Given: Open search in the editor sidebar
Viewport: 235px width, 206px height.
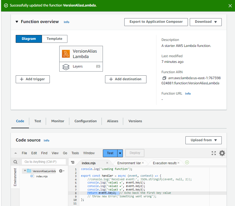Looking at the screenshot, I should [16, 162].
